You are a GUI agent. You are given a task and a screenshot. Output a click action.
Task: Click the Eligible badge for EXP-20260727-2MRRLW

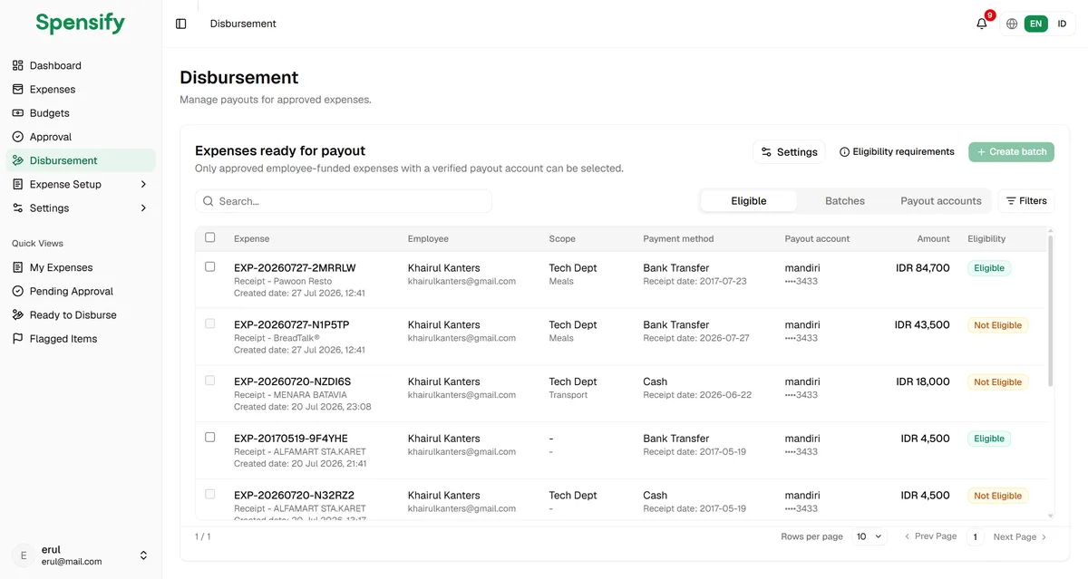tap(989, 268)
